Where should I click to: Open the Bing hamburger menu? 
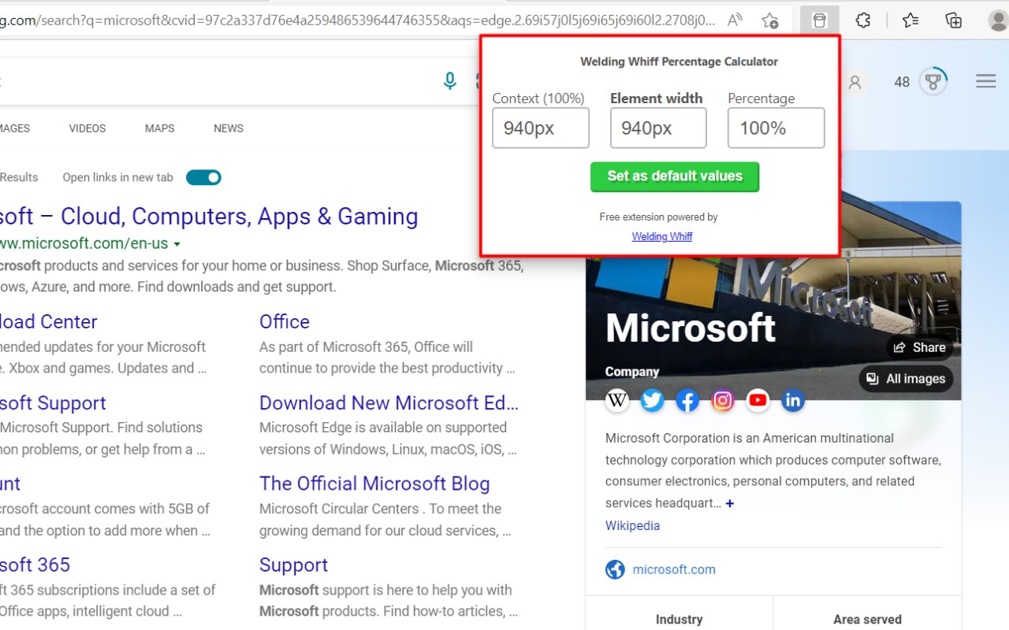pos(986,81)
